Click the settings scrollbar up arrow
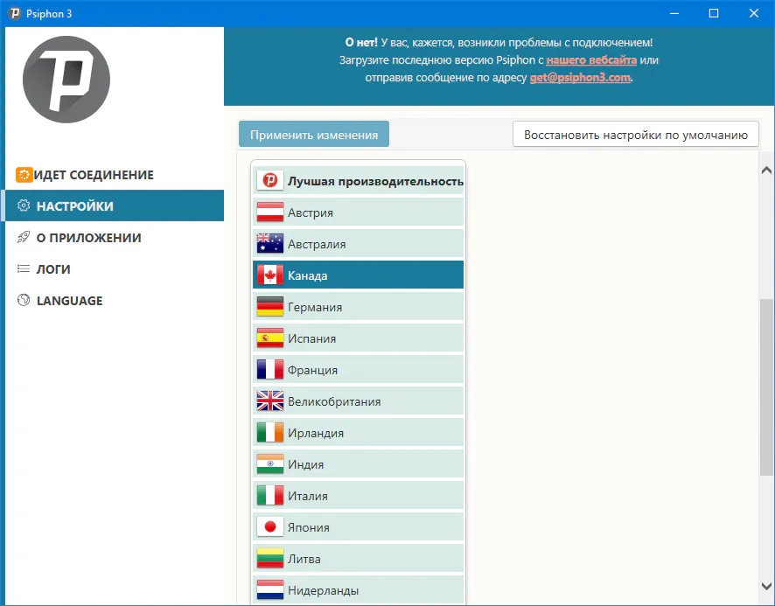 [766, 170]
